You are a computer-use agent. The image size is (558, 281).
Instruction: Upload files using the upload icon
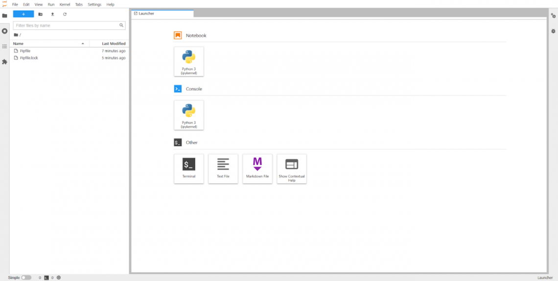pyautogui.click(x=52, y=14)
